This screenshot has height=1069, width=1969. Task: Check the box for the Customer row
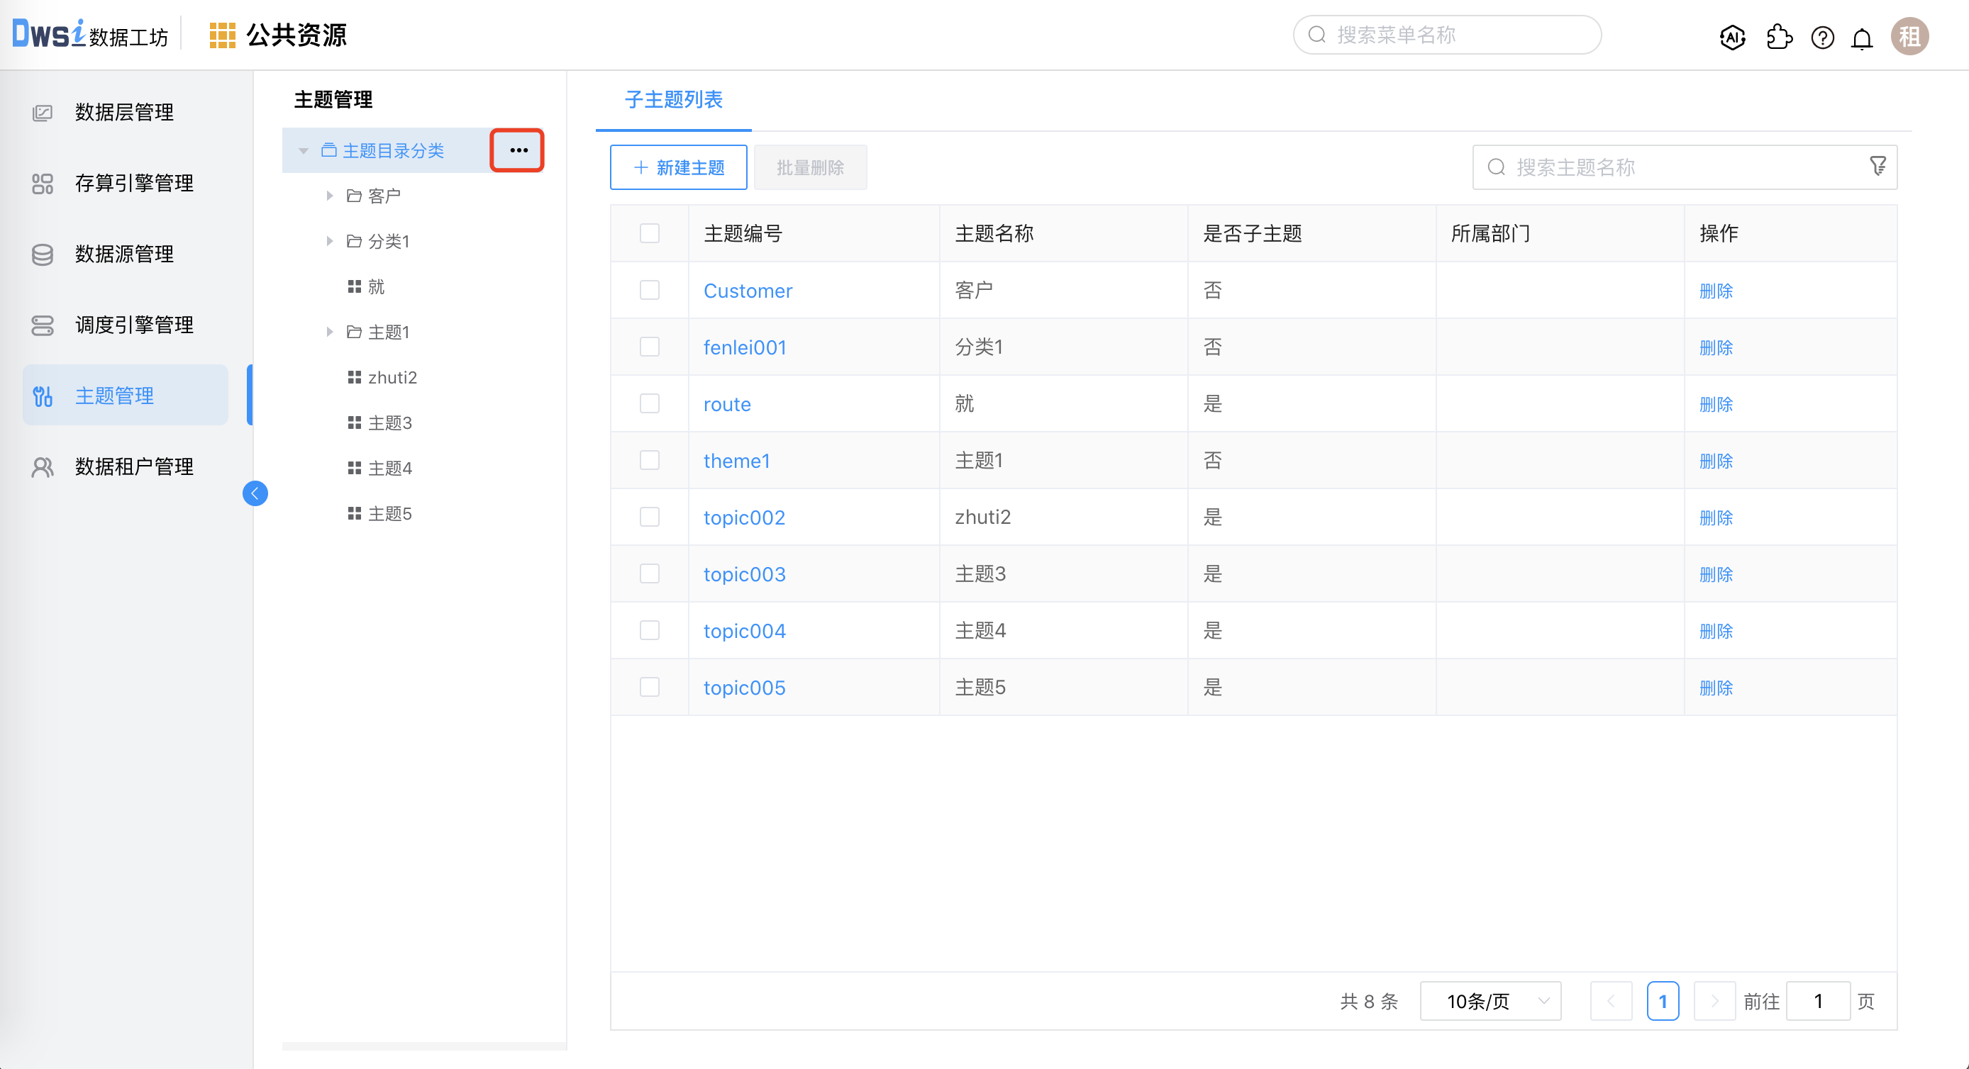point(650,291)
